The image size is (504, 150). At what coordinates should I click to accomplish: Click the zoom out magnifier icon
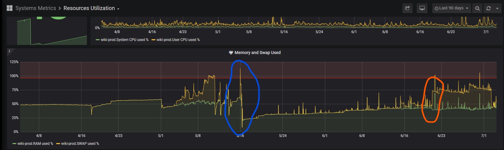pyautogui.click(x=478, y=8)
